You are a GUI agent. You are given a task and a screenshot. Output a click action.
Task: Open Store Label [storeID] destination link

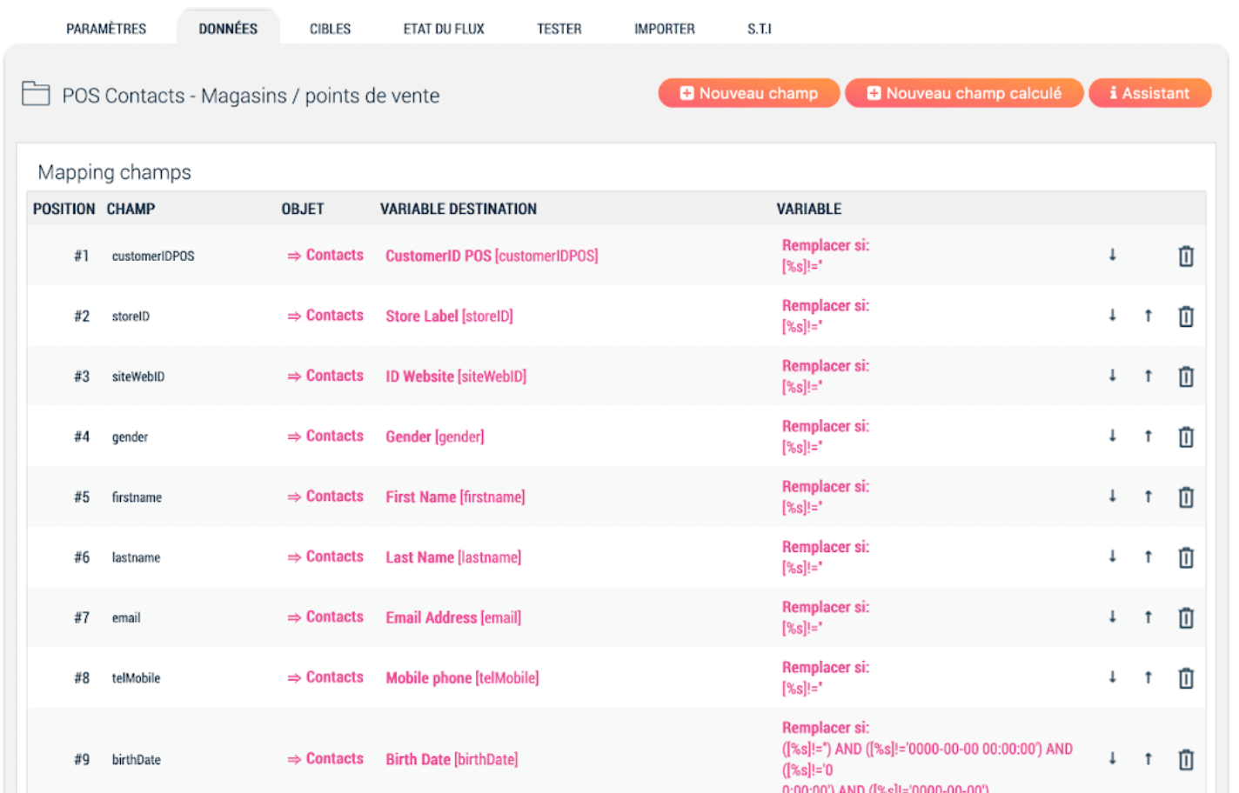coord(449,317)
